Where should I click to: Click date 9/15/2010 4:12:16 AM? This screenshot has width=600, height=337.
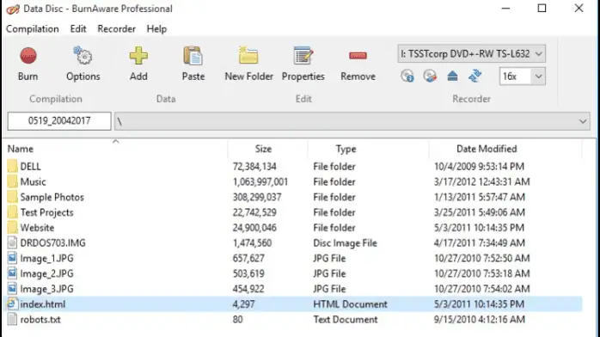[480, 320]
